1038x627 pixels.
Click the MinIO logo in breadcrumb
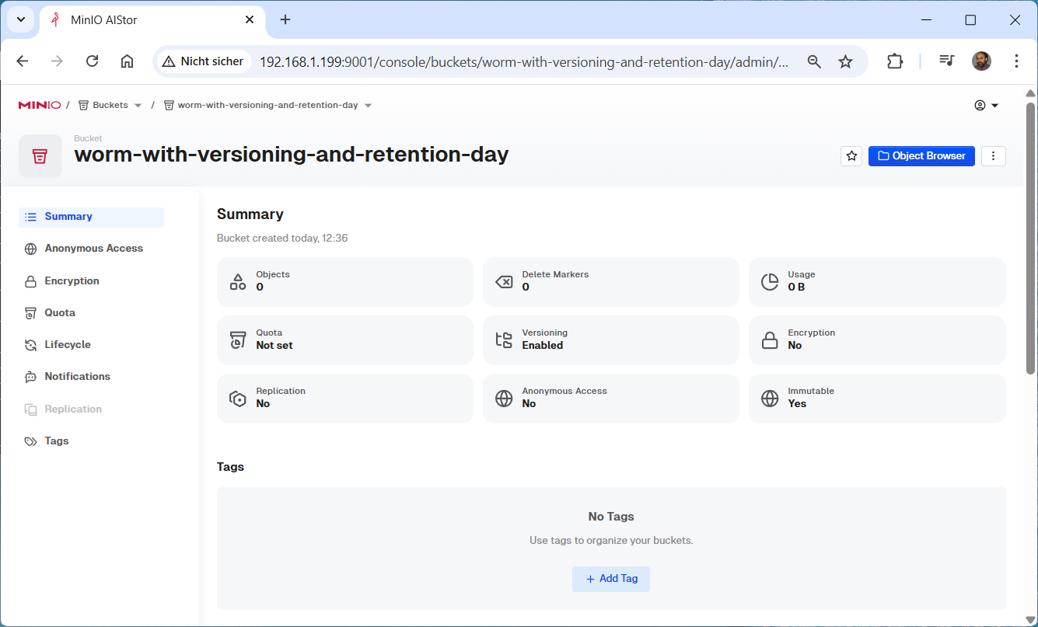click(x=39, y=105)
